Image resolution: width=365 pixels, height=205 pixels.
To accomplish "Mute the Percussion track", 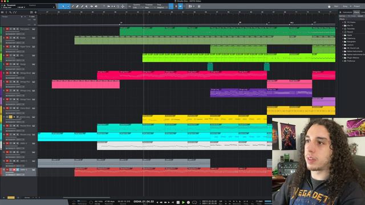I will coord(7,29).
